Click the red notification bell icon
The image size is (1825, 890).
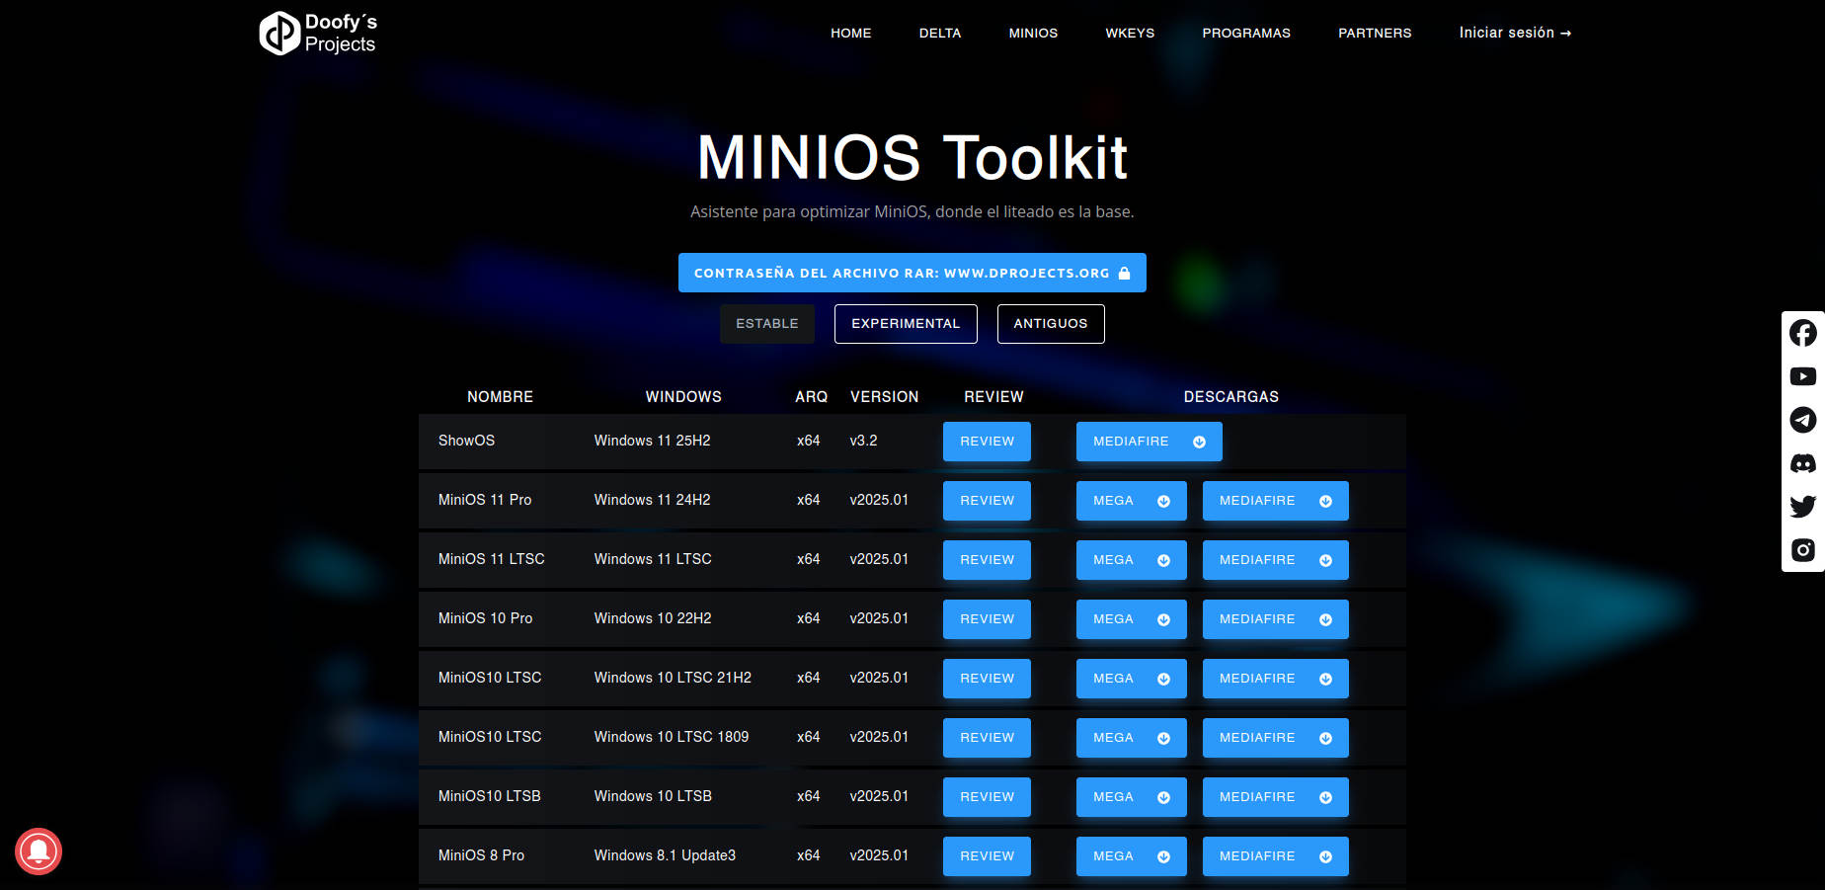tap(39, 851)
